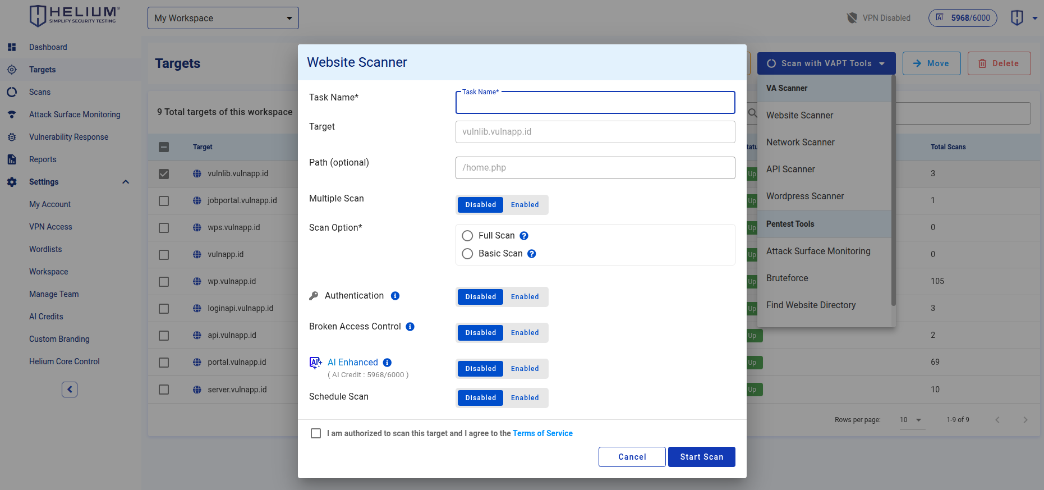Click the Delete button

pos(999,63)
